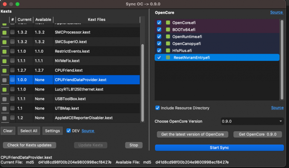289x168 pixels.
Task: Sort by the Available column header
Action: 43,19
